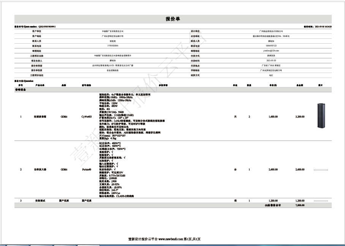Click the total amount 7,000.00
Image resolution: width=345 pixels, height=246 pixels.
coord(300,205)
